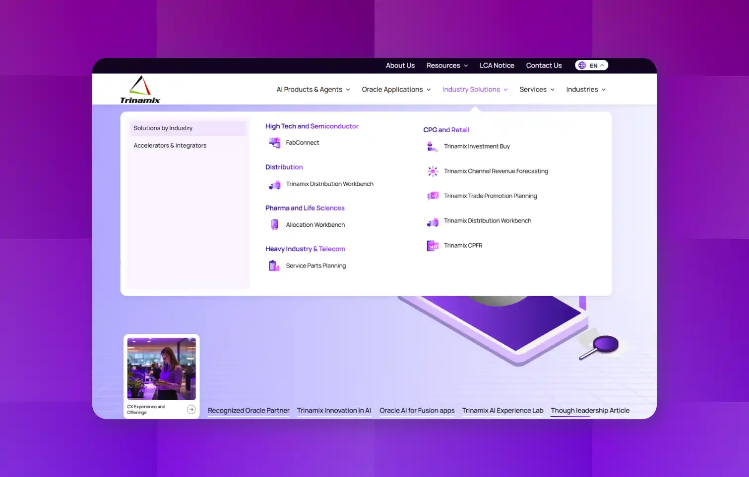The width and height of the screenshot is (749, 477).
Task: Open the EN language selector
Action: coord(591,65)
